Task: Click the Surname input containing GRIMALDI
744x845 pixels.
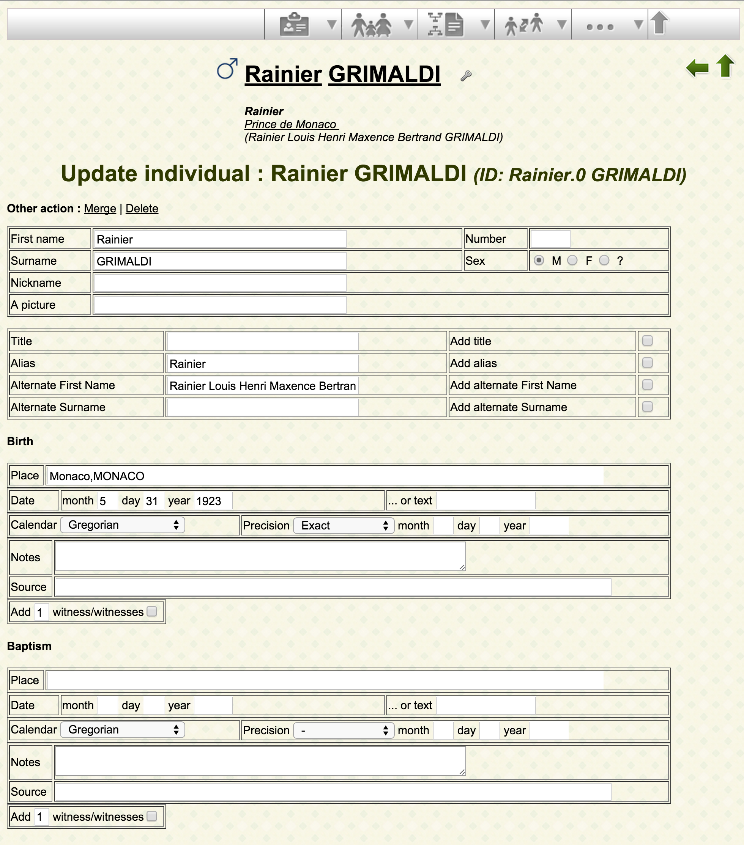Action: (x=220, y=261)
